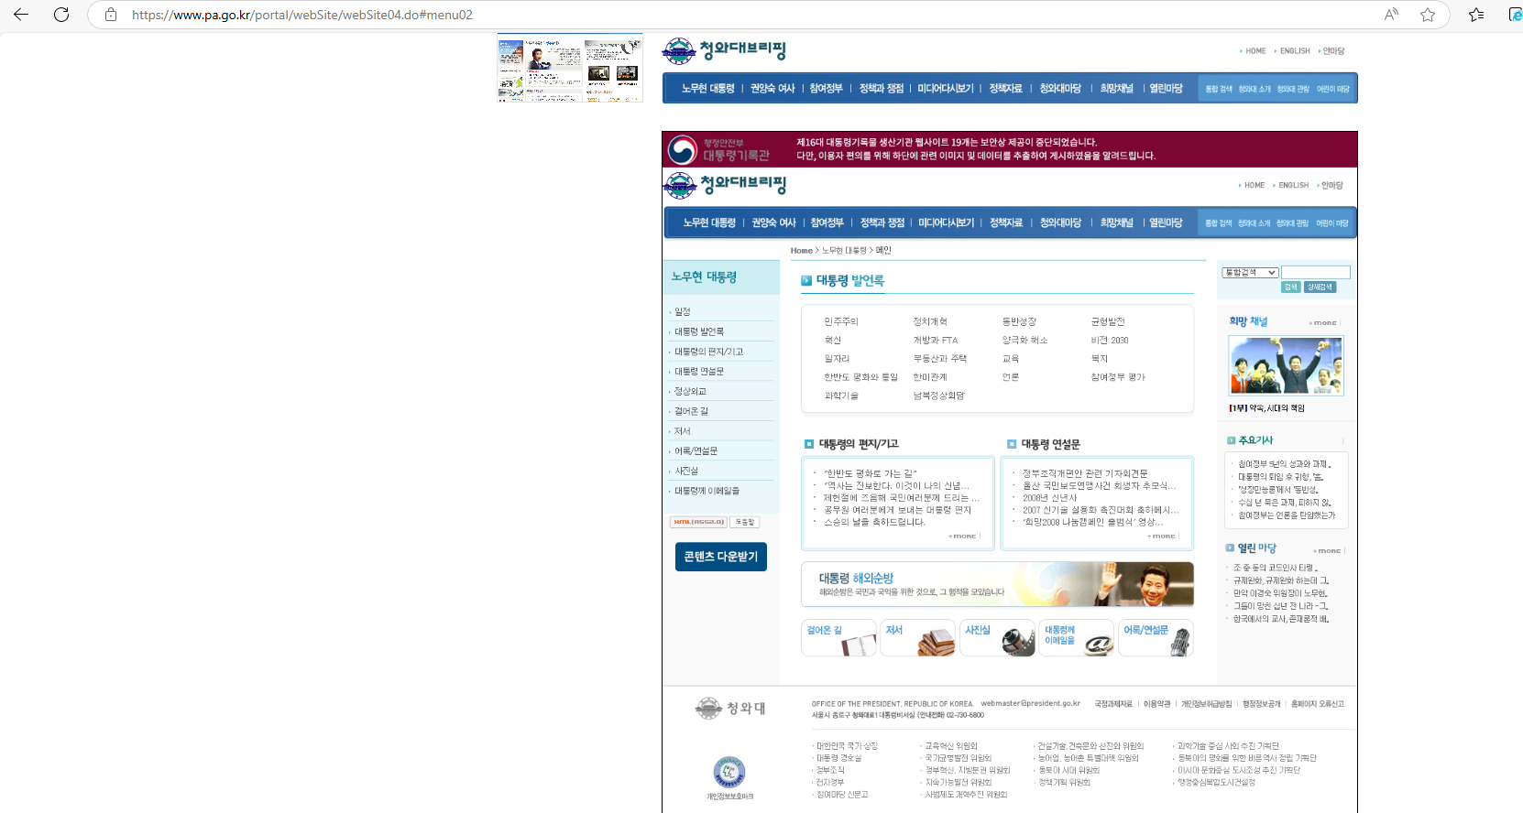Open the 참여정부 평가 topic link
Screen dimensions: 1523x813
point(1118,377)
